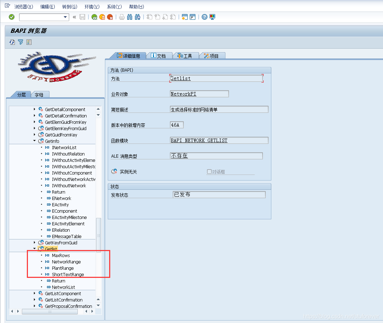
Task: Switch to the 详细信息 tab
Action: point(128,56)
